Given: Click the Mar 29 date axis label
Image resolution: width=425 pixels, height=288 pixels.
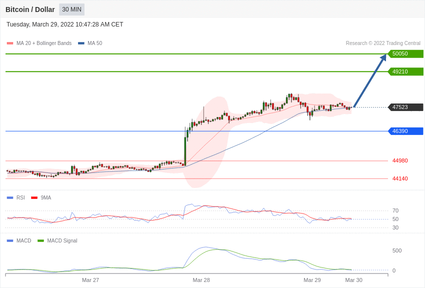Looking at the screenshot, I should [x=312, y=280].
